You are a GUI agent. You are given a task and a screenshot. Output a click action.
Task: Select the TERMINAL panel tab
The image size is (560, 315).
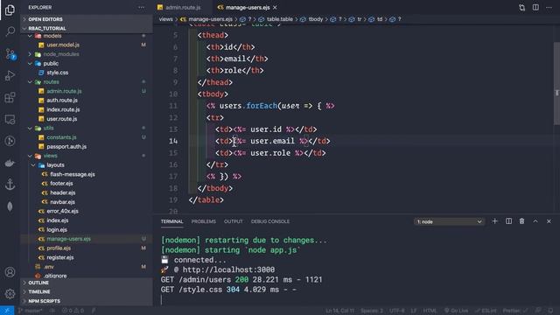click(171, 221)
